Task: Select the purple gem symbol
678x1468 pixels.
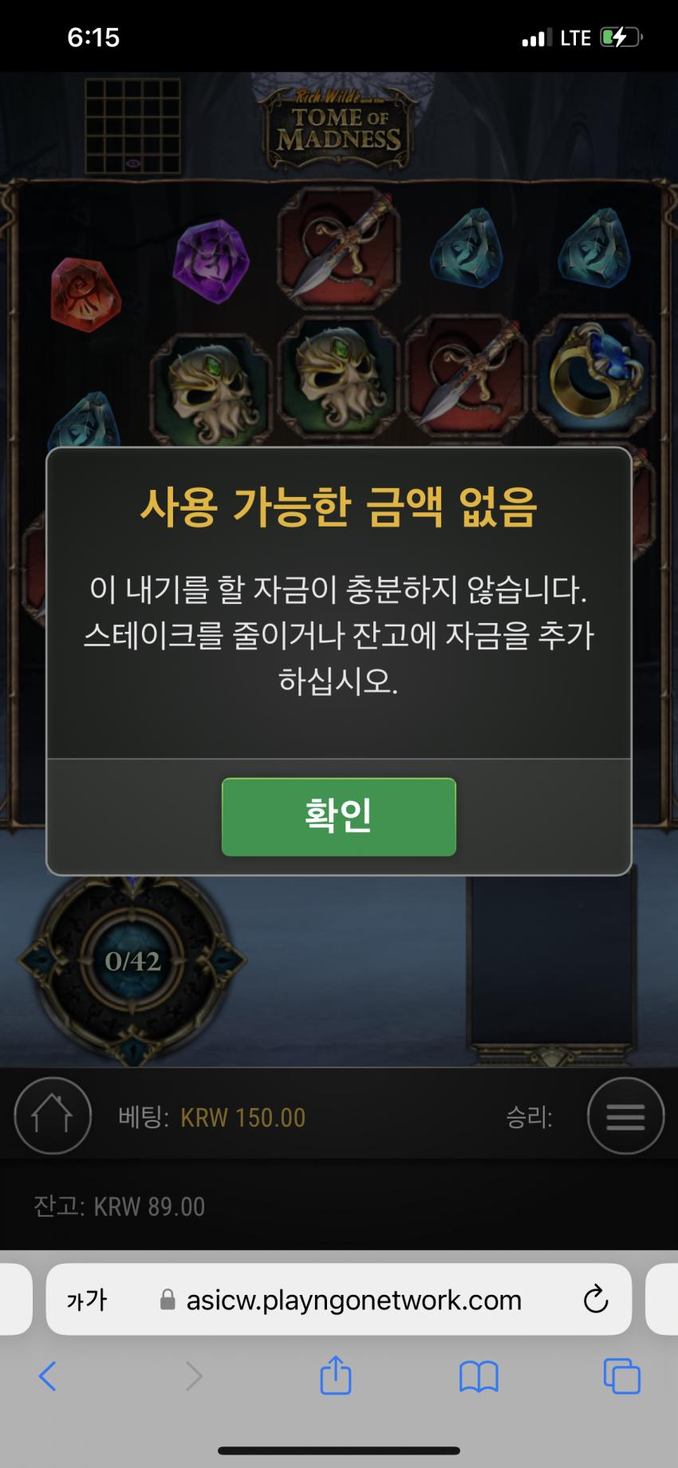Action: [x=211, y=262]
